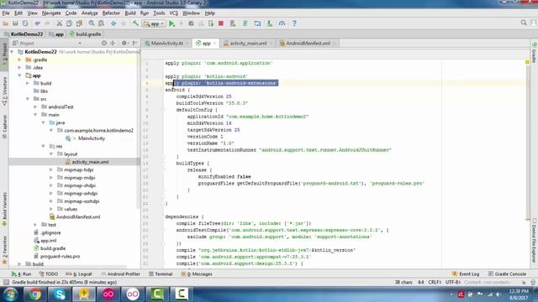Expand the mipmap-hdpi folder
Viewport: 538px width, 302px height.
point(51,170)
